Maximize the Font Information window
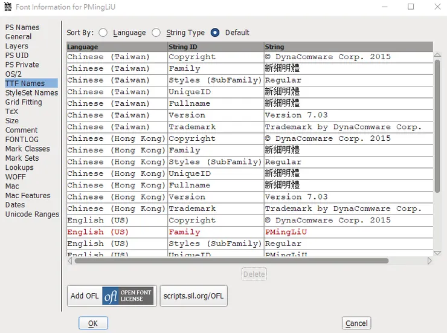Image resolution: width=447 pixels, height=333 pixels. tap(411, 7)
